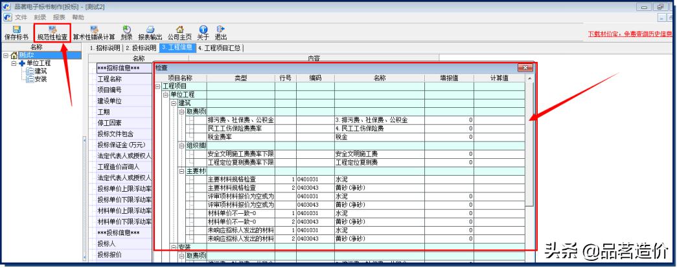Collapse 工程项目 in the 检查 dialog
Image resolution: width=677 pixels, height=268 pixels.
(x=159, y=87)
